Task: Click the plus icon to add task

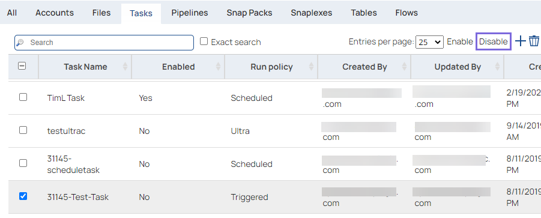Action: click(521, 41)
